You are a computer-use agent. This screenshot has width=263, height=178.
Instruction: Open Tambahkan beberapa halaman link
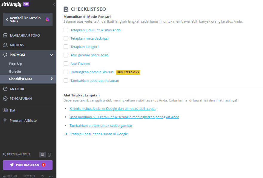(95, 81)
